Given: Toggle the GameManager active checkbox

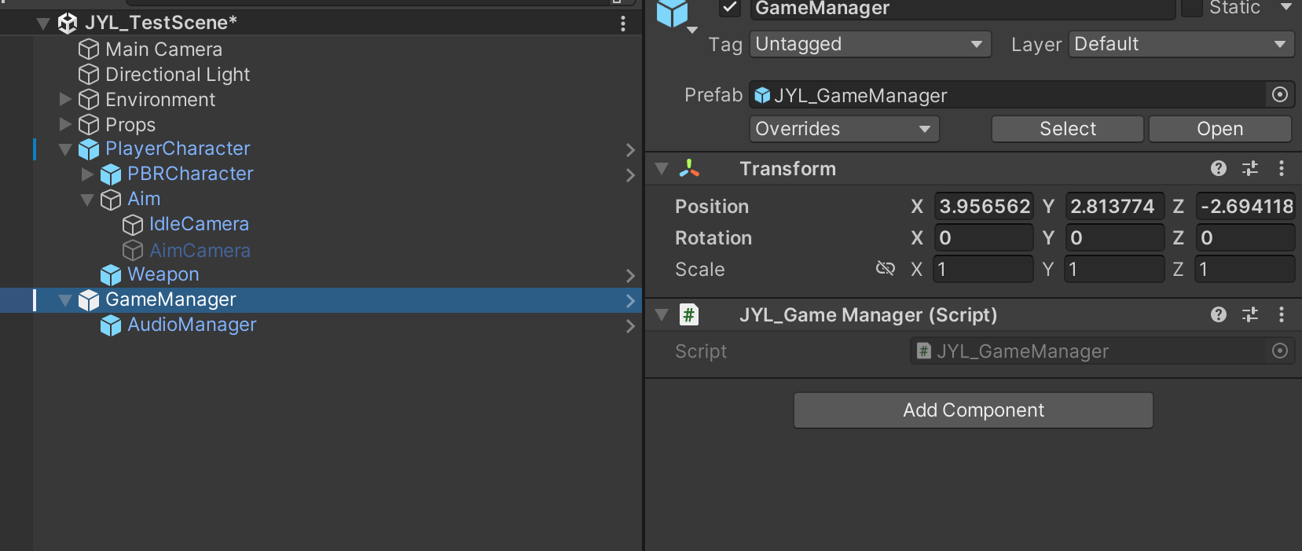Looking at the screenshot, I should pyautogui.click(x=730, y=8).
